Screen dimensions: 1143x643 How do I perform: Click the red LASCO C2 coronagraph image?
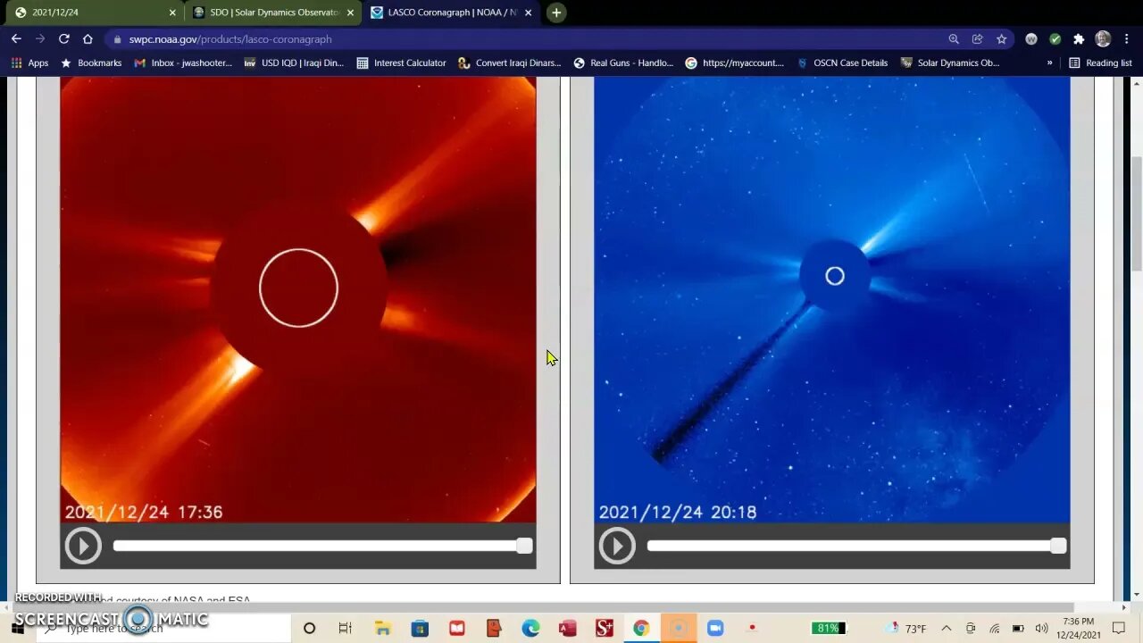pyautogui.click(x=298, y=299)
